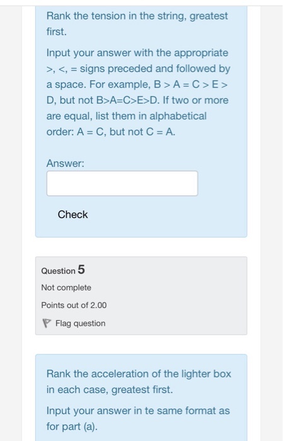This screenshot has height=441, width=283.
Task: Click the large number 5 in the heading
Action: point(81,270)
